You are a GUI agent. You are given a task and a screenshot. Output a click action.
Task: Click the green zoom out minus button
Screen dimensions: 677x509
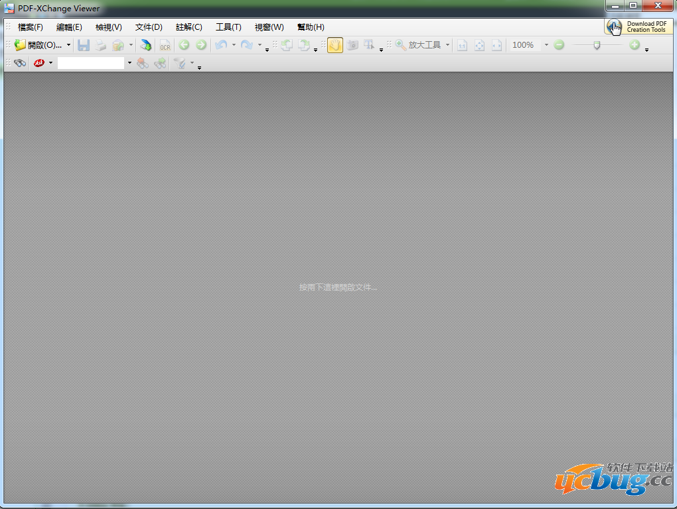[559, 45]
